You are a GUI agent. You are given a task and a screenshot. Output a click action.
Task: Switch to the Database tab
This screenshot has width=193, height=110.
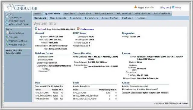tap(70, 14)
